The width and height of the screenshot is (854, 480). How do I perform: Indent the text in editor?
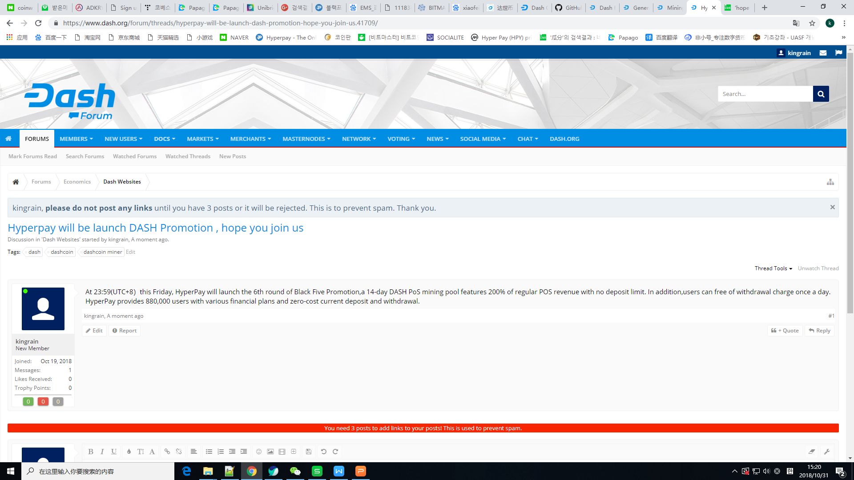coord(244,452)
